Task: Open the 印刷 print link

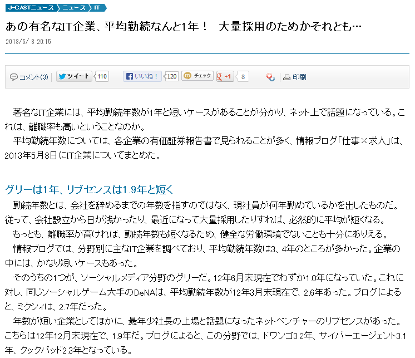Action: (299, 77)
